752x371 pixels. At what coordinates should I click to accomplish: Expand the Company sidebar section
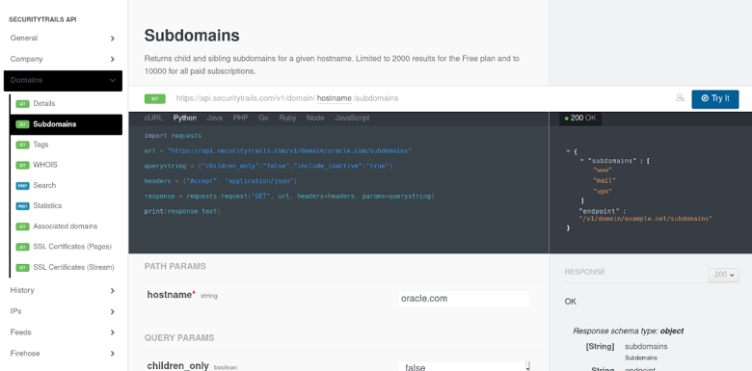tap(63, 59)
